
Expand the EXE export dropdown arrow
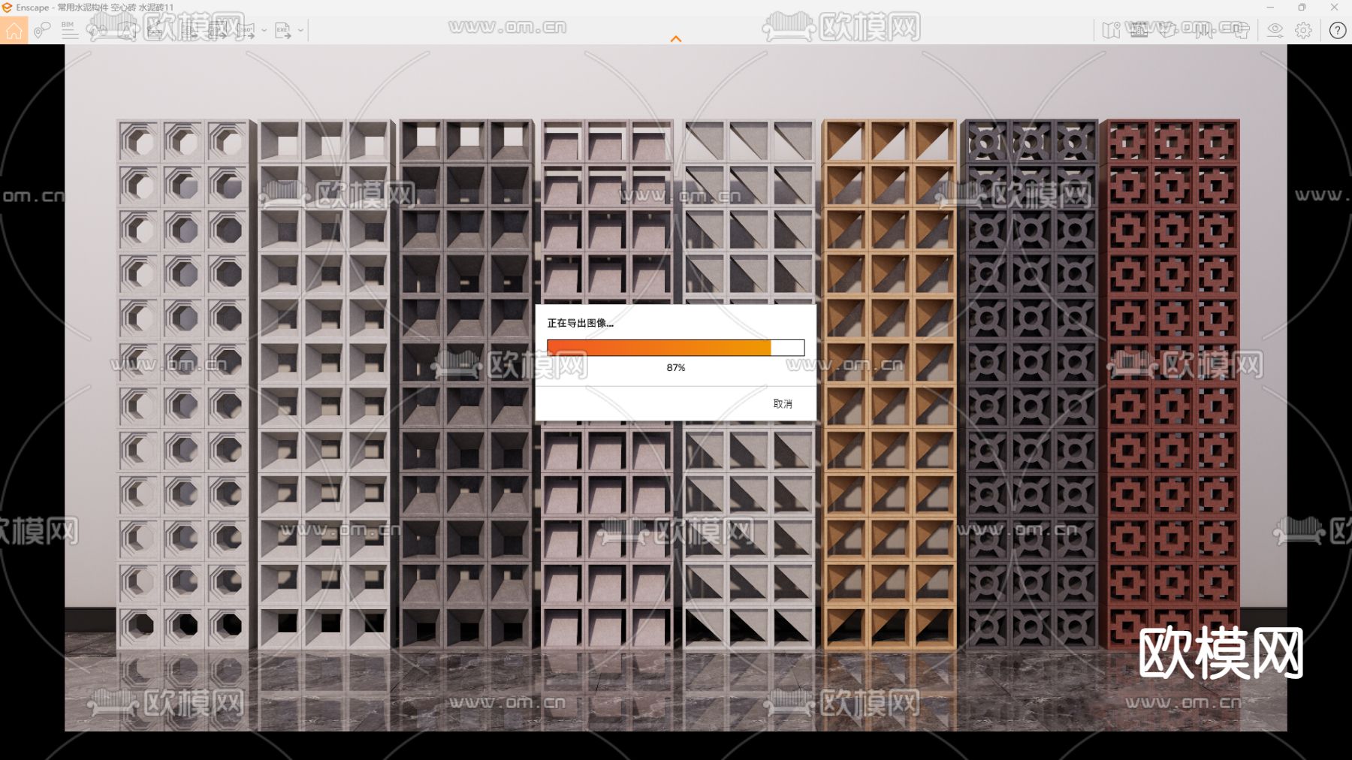coord(301,31)
